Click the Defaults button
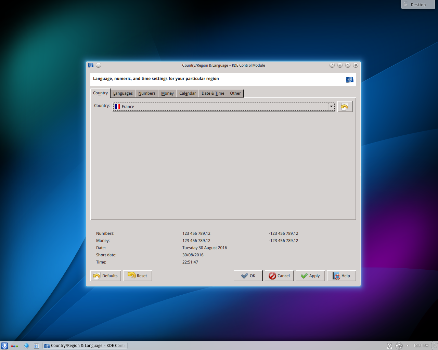The width and height of the screenshot is (438, 350). click(x=106, y=276)
